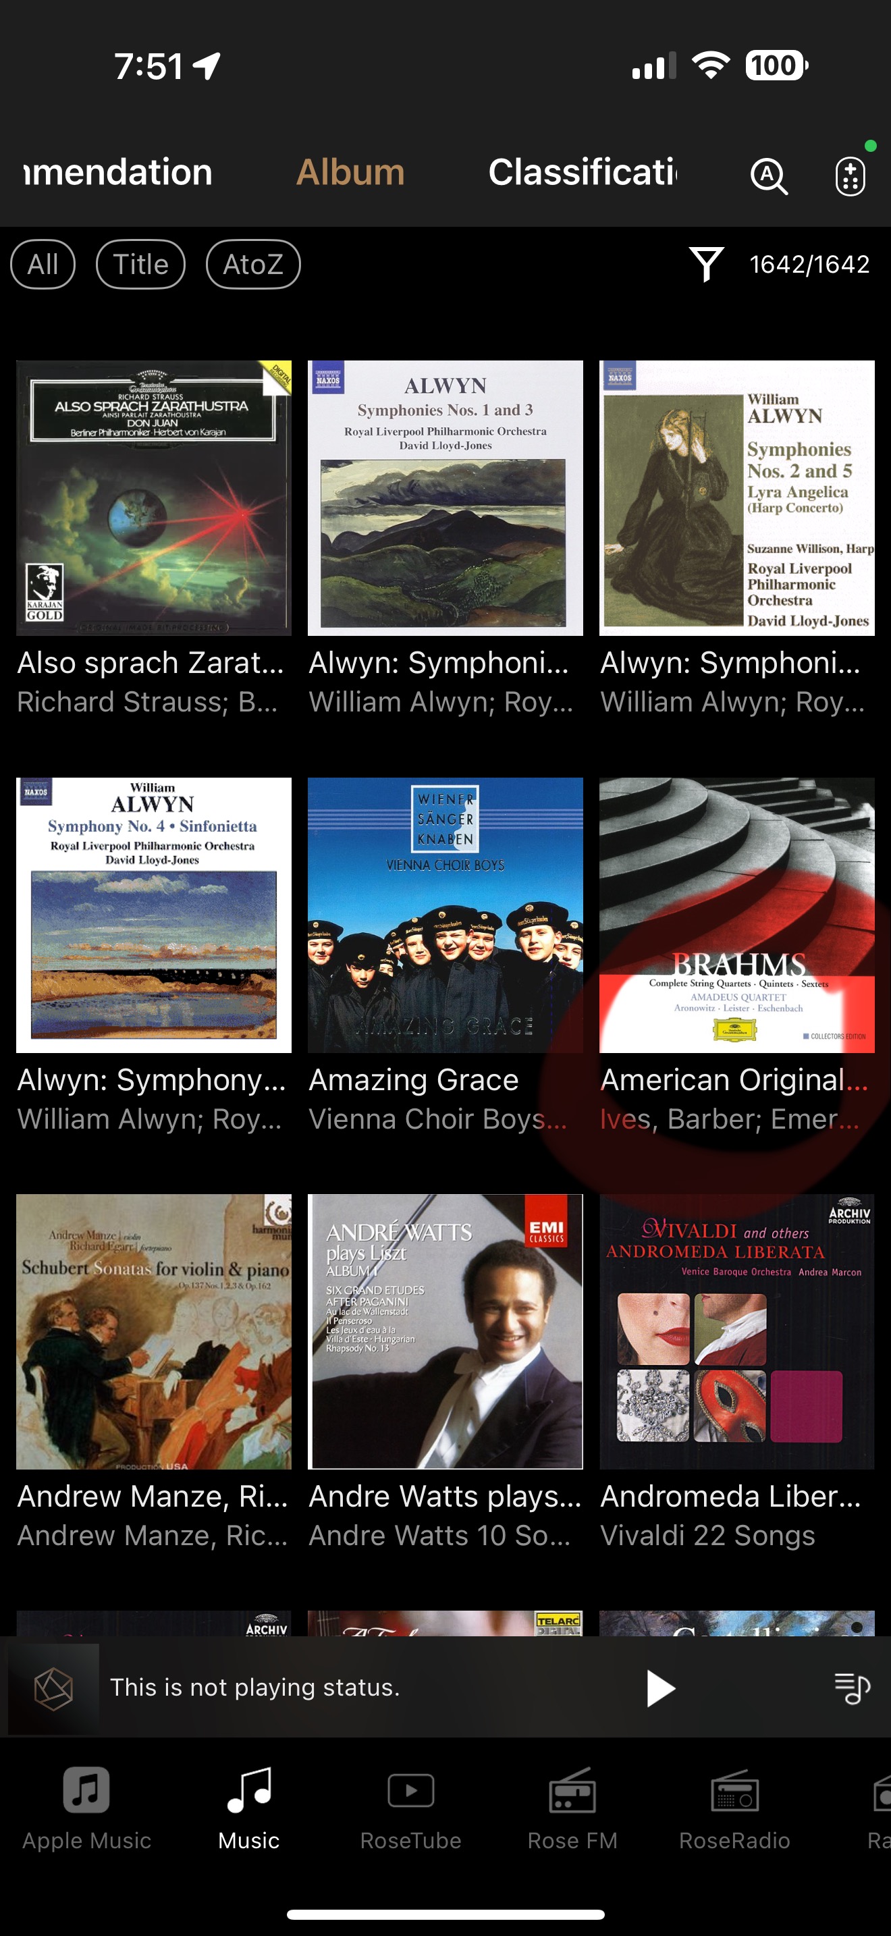The width and height of the screenshot is (891, 1936).
Task: Switch to the Classification tab
Action: tap(583, 172)
